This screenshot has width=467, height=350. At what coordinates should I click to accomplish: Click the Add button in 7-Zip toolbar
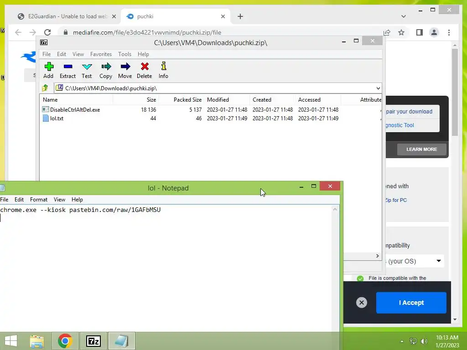pyautogui.click(x=48, y=71)
